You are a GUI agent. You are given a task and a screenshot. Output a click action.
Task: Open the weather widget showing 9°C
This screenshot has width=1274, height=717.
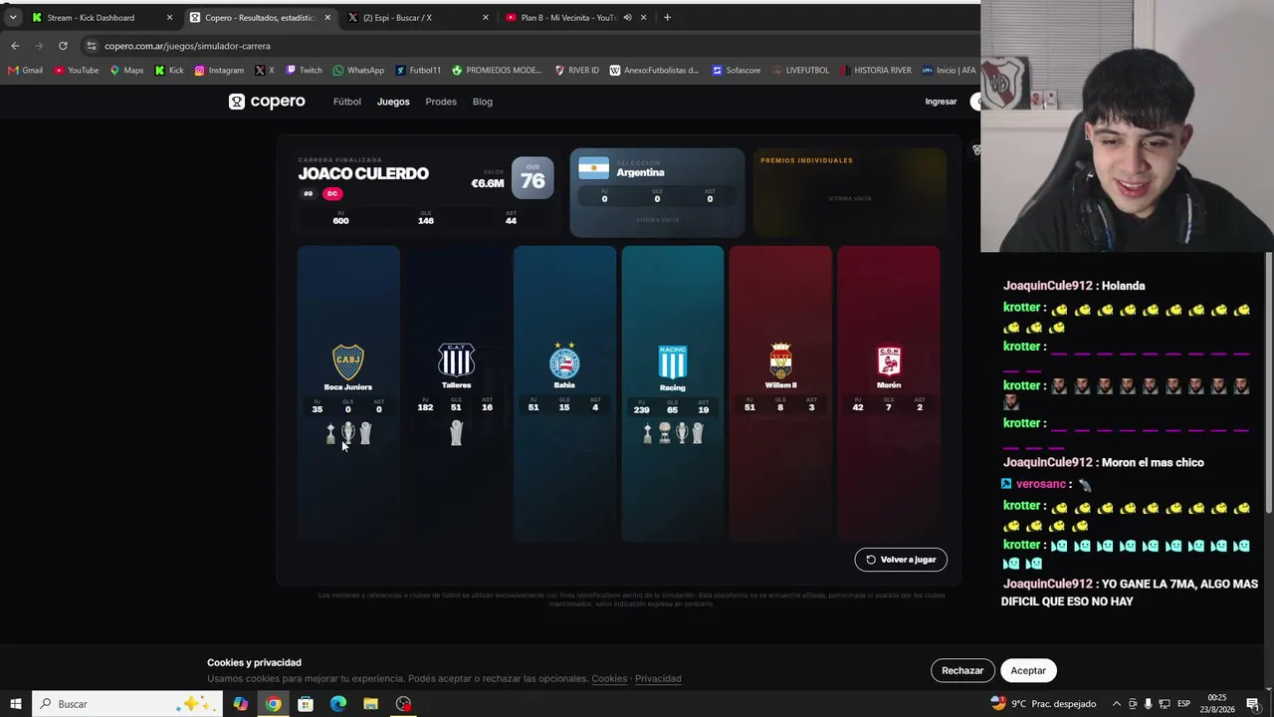(x=1045, y=704)
